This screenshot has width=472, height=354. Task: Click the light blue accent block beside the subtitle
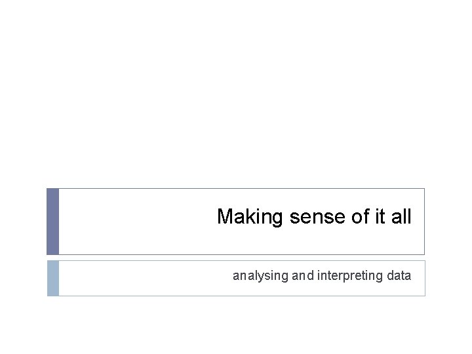point(53,279)
